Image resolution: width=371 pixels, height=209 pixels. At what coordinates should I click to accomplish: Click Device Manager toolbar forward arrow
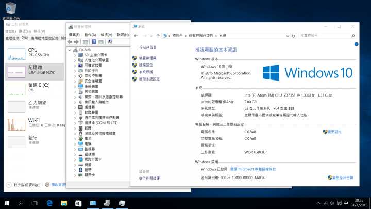(x=76, y=42)
